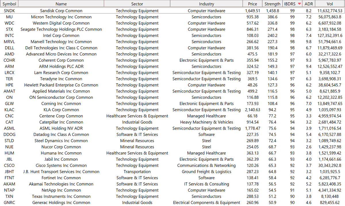This screenshot has height=206, width=345.
Task: Click the name Centene Corp Common
Action: [x=61, y=116]
